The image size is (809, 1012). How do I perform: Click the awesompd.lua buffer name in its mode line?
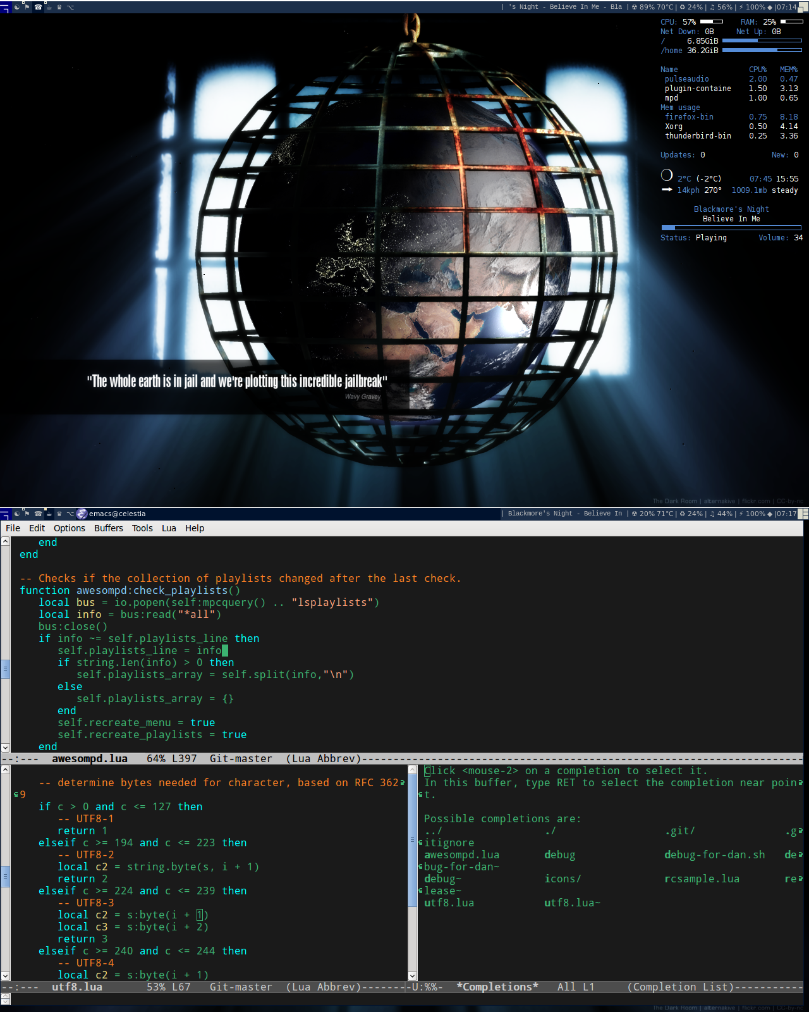click(x=90, y=758)
